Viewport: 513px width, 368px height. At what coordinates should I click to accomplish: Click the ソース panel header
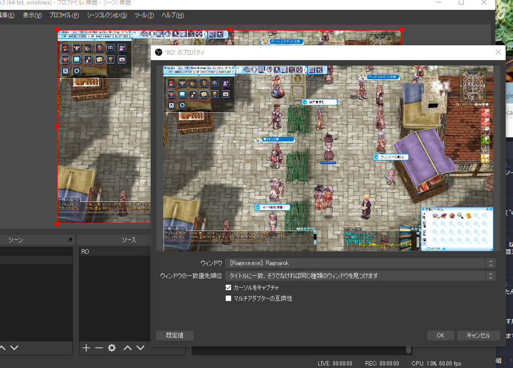[x=114, y=240]
